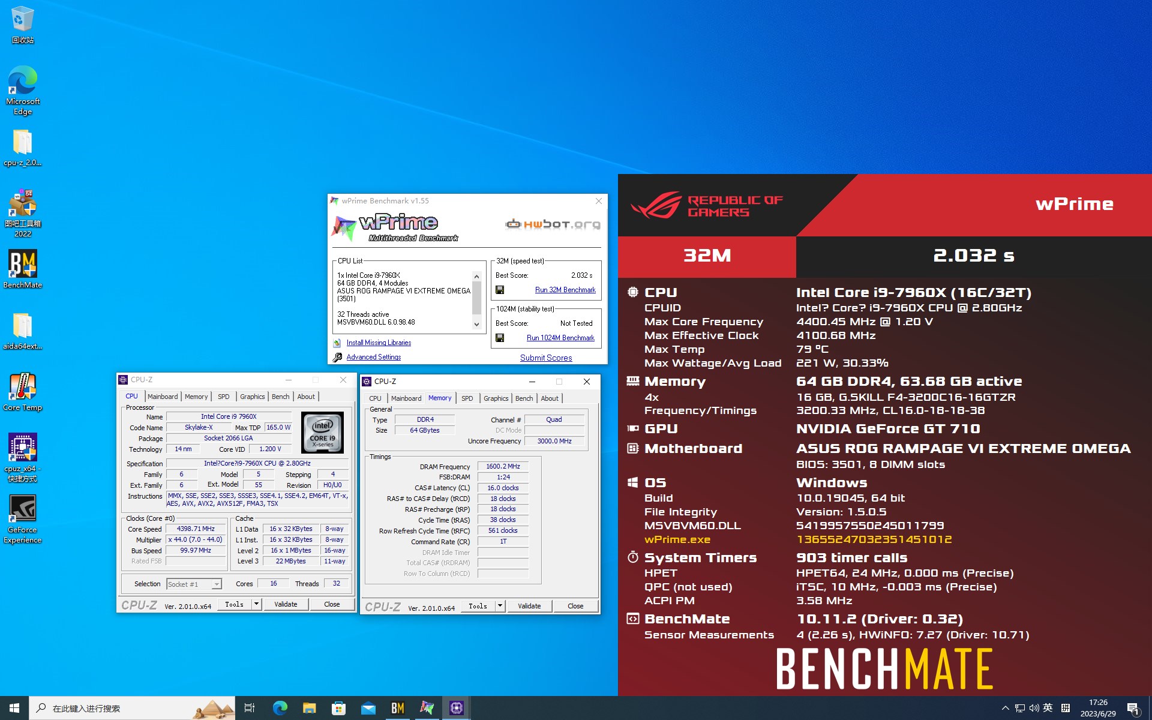Click the 32M save score floppy icon

pos(500,290)
